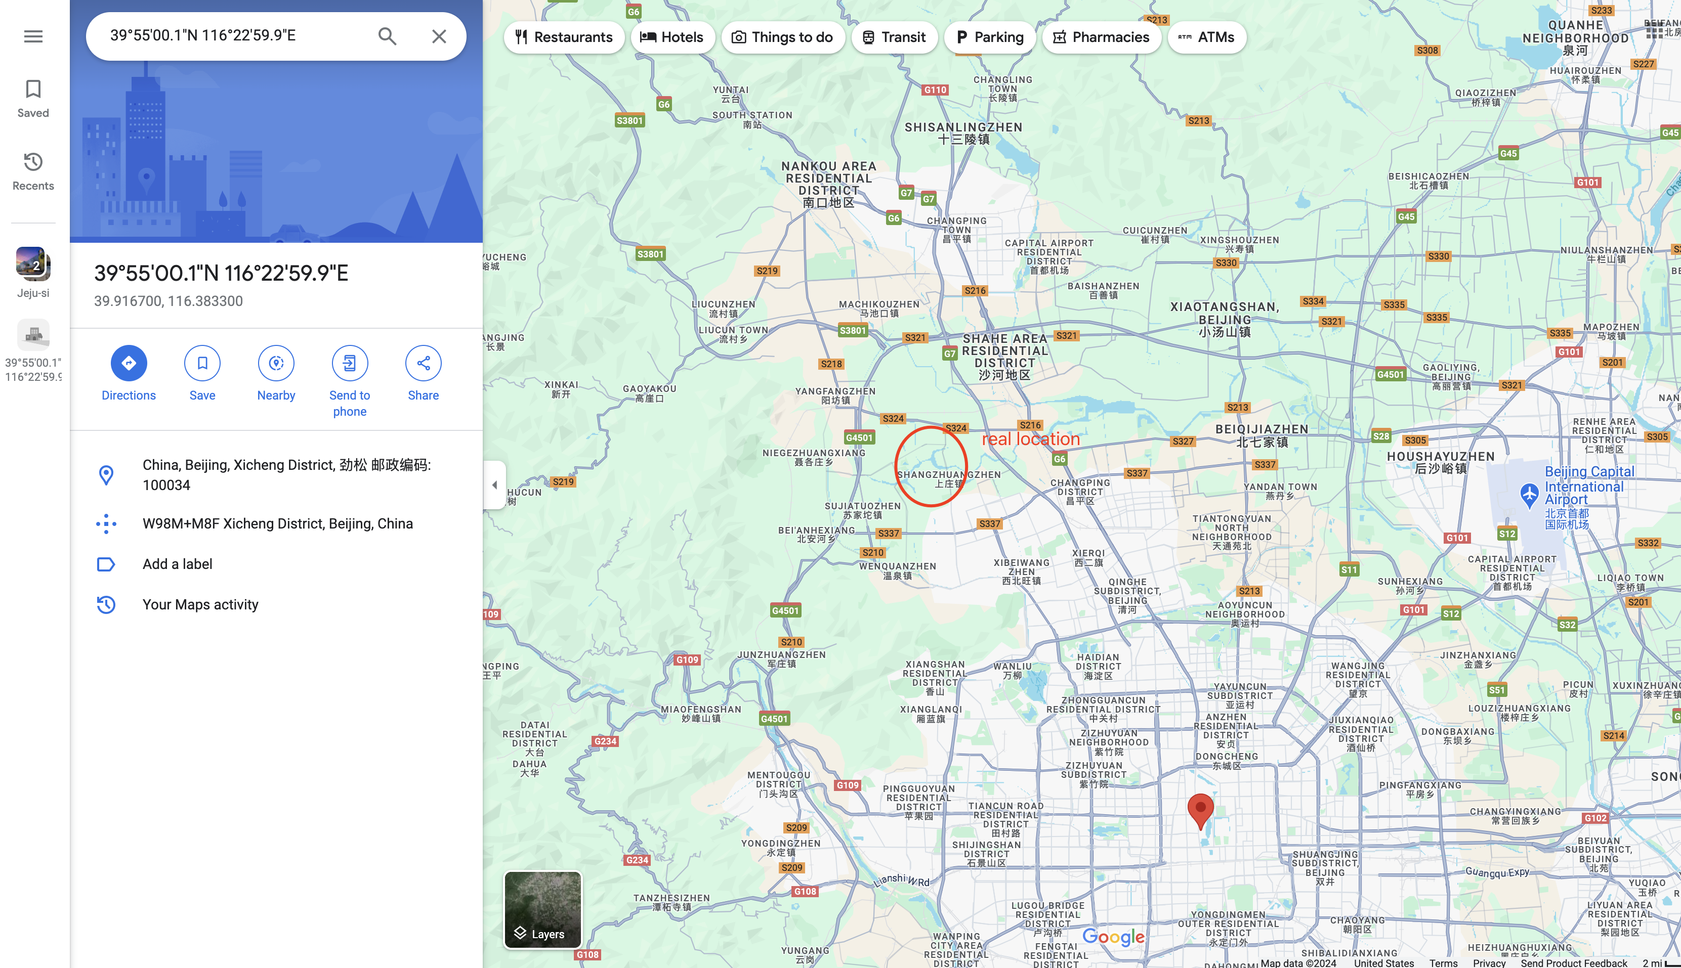Viewport: 1681px width, 968px height.
Task: Click the NANKOU AREA RESIDENTIAL DISTRICT label
Action: [x=828, y=184]
